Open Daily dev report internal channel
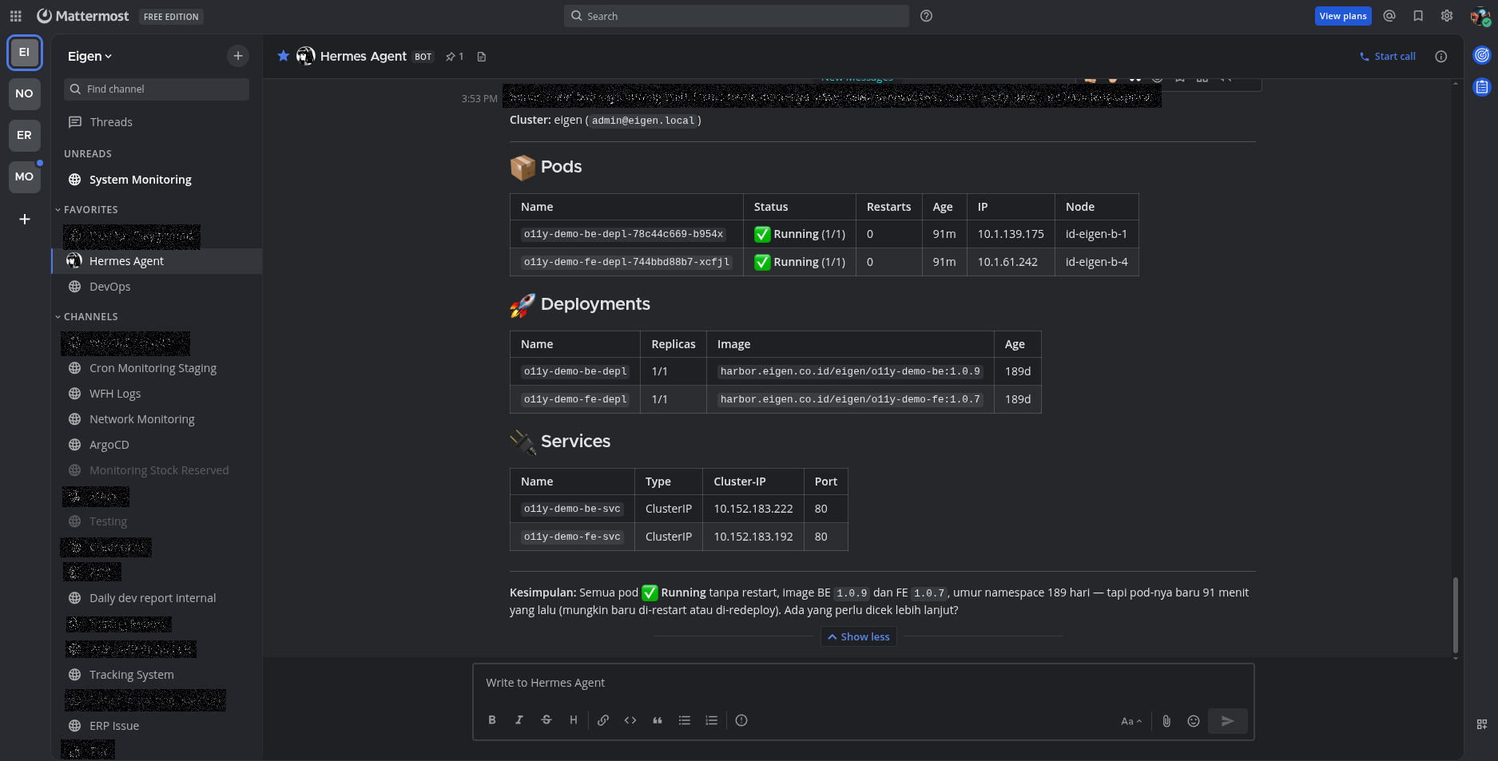The image size is (1498, 761). click(157, 598)
